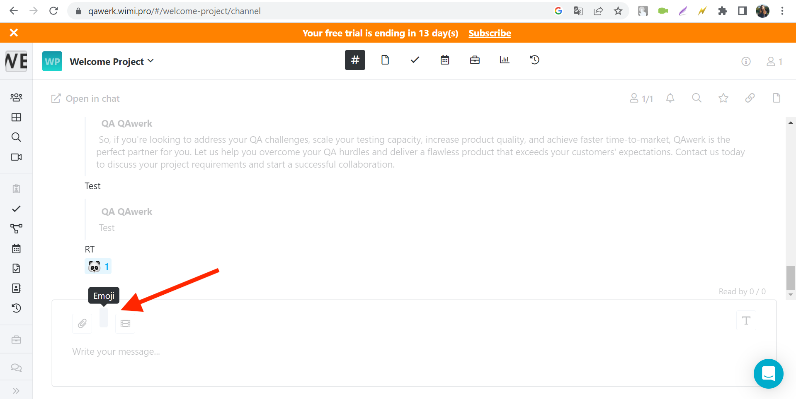Open the chat bubbles sidebar icon
Image resolution: width=796 pixels, height=399 pixels.
pos(16,368)
